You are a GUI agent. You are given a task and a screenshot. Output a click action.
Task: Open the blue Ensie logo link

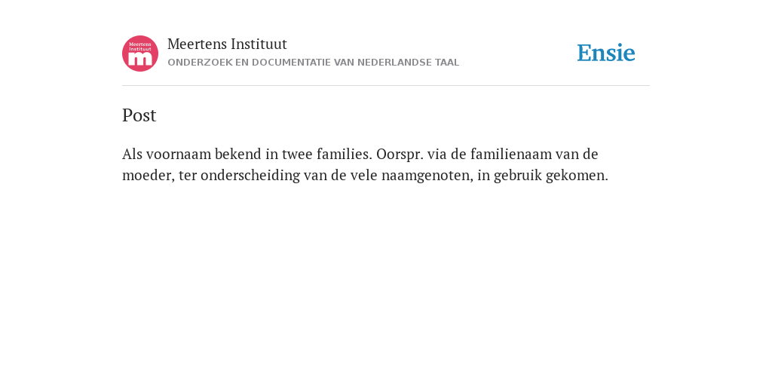coord(606,53)
